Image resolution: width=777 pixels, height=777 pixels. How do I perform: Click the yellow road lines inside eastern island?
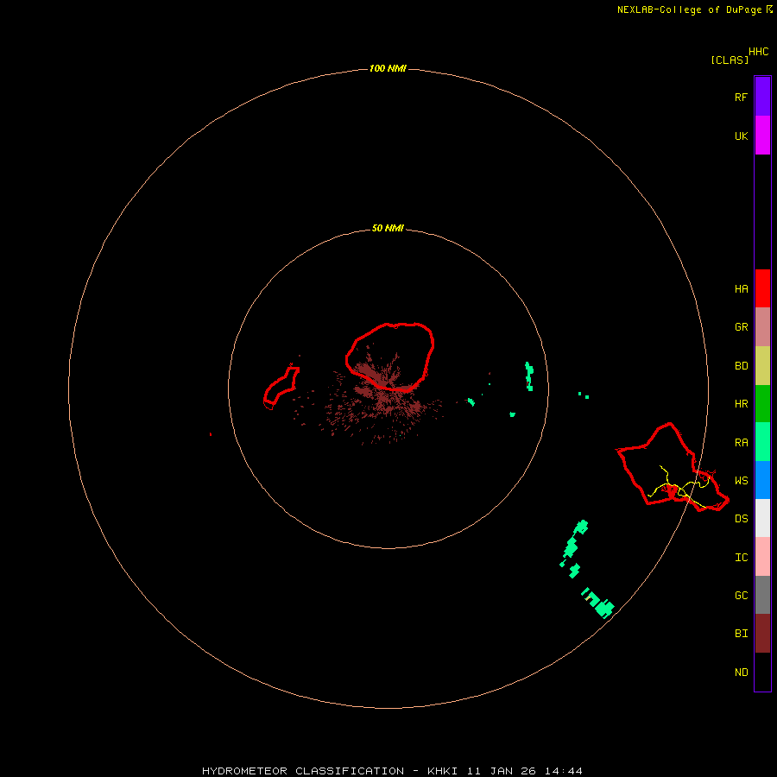(x=680, y=487)
